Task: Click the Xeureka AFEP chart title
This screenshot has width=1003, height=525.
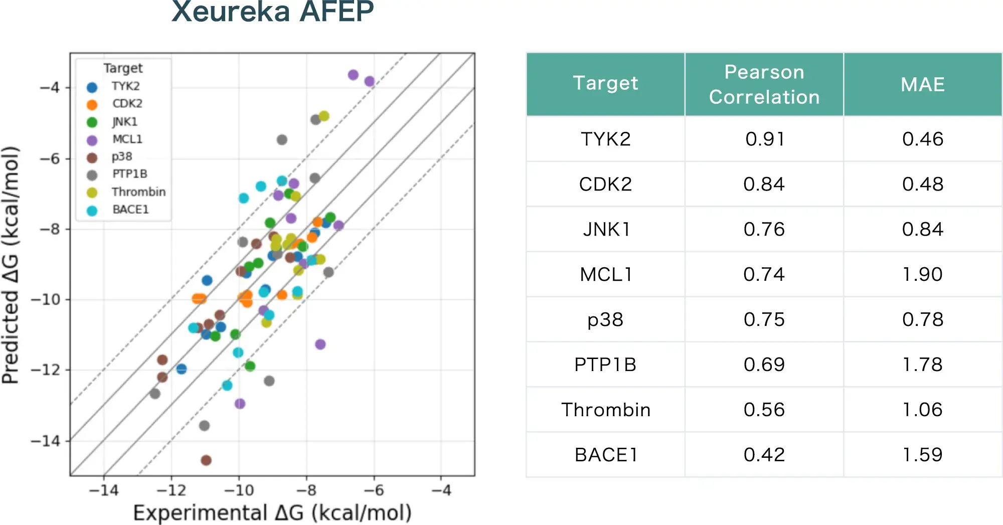Action: point(272,12)
